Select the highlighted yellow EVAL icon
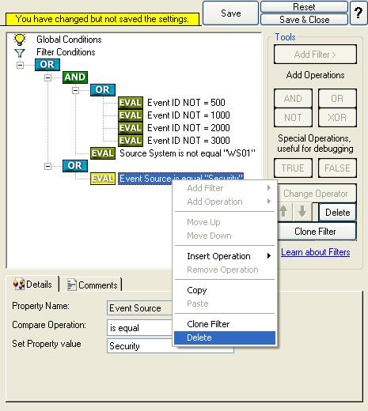This screenshot has width=368, height=411. click(103, 179)
